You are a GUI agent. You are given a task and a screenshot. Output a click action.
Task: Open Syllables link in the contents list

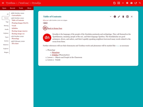coord(55,55)
